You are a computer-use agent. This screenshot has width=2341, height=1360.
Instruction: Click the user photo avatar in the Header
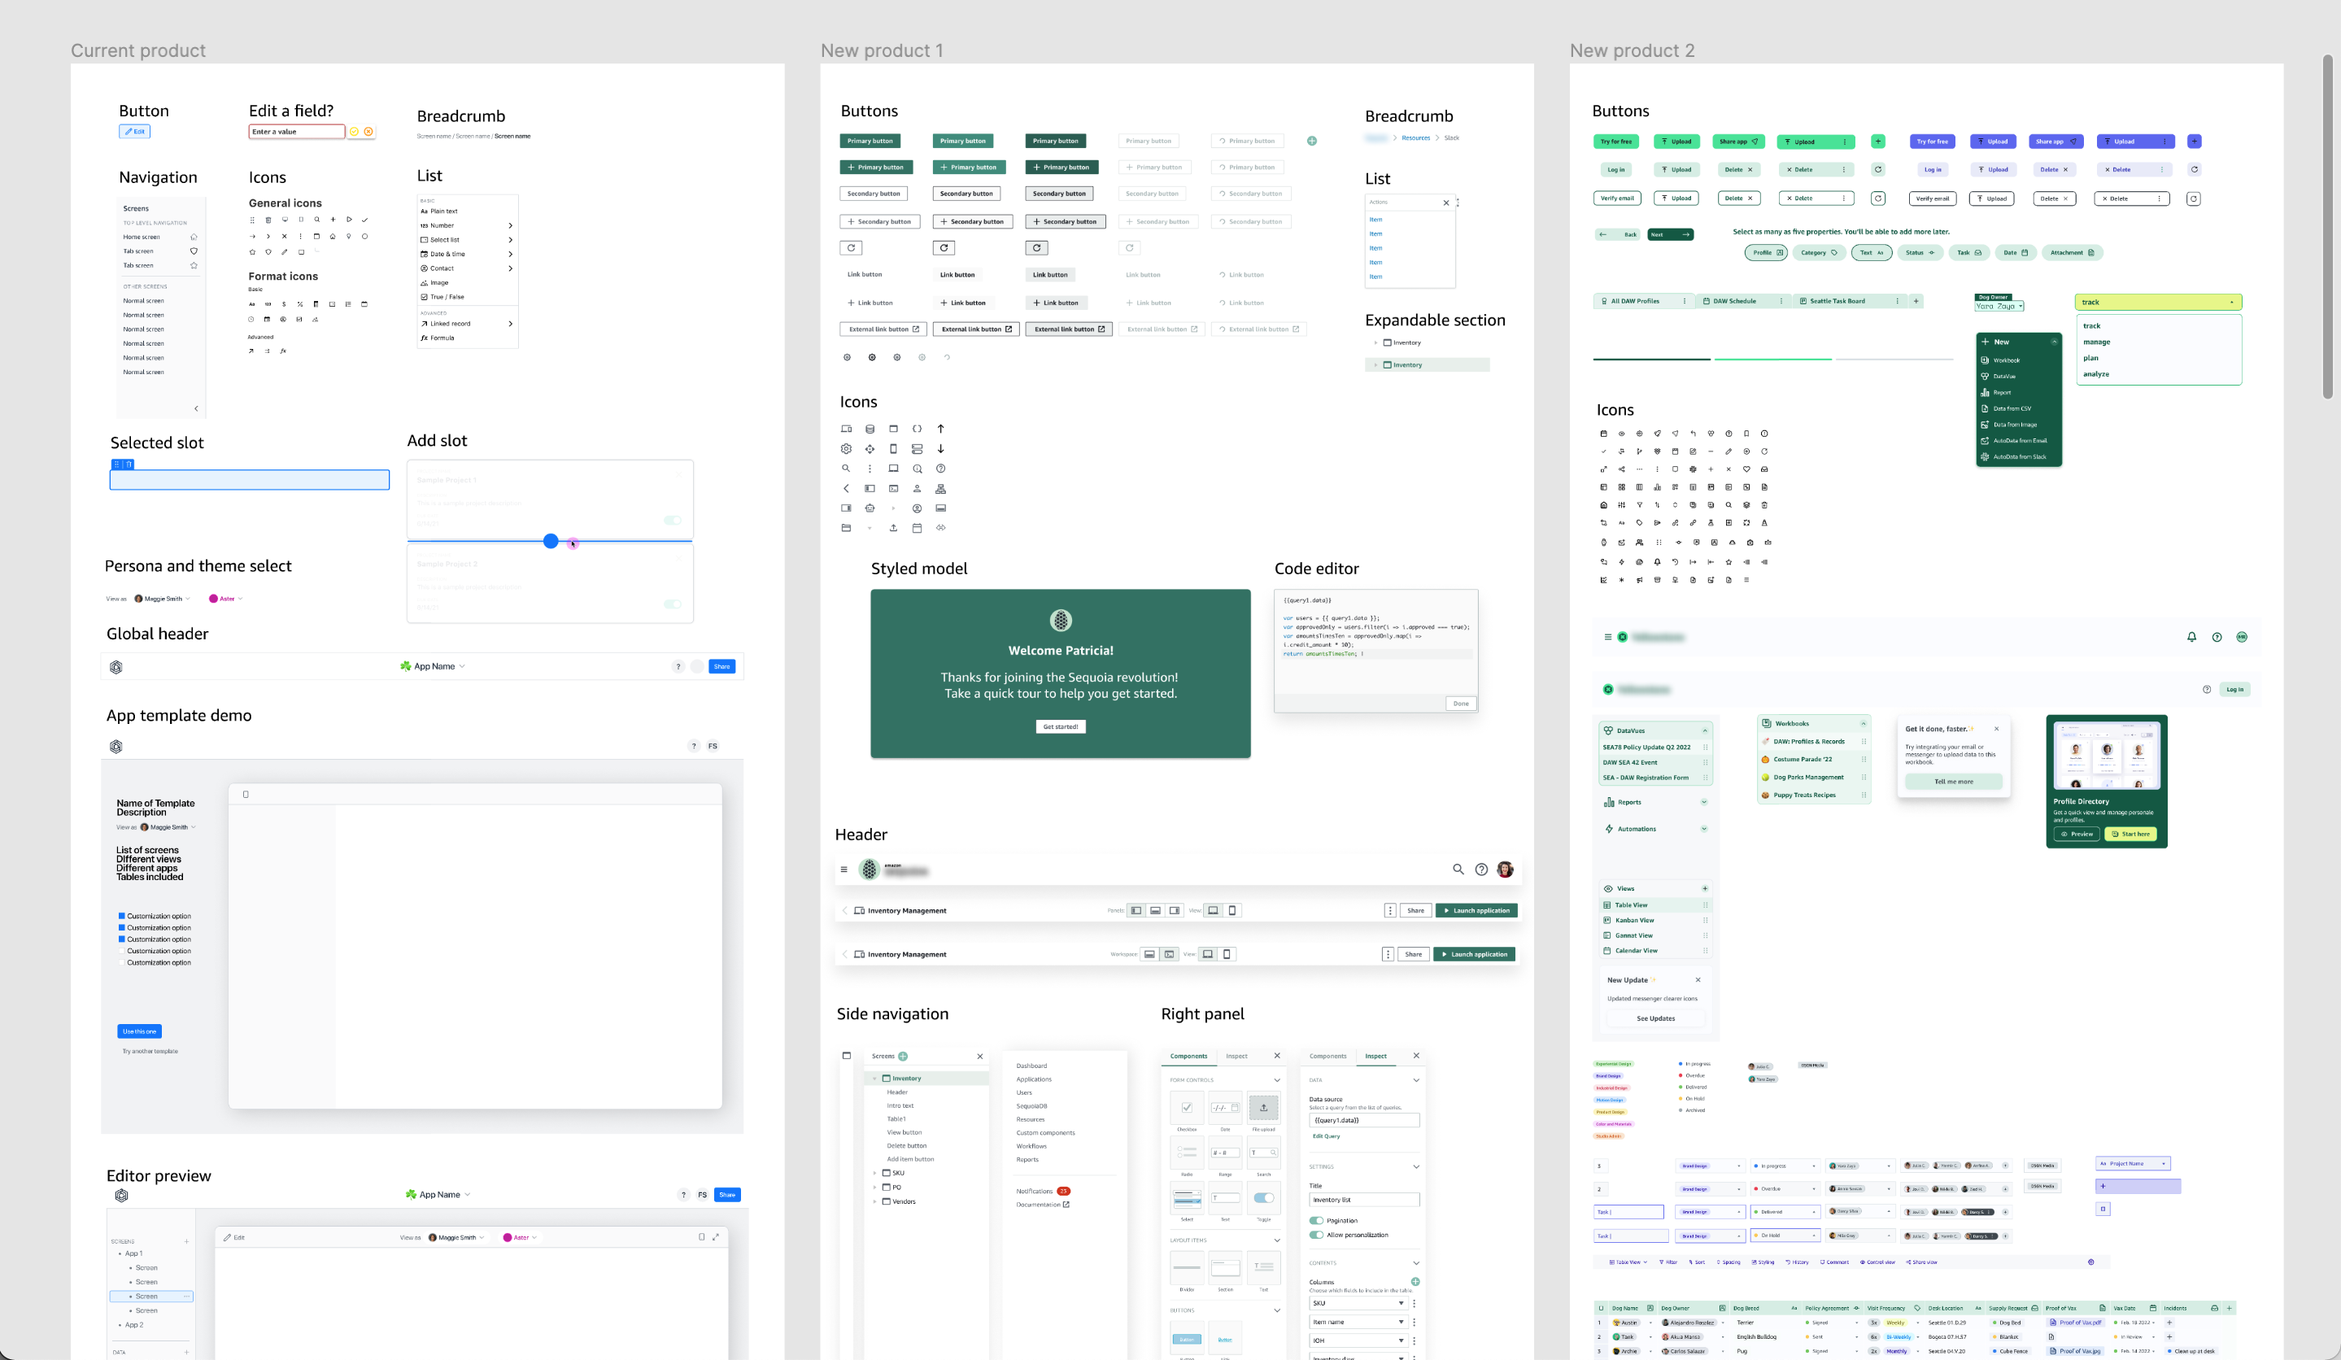[1505, 870]
